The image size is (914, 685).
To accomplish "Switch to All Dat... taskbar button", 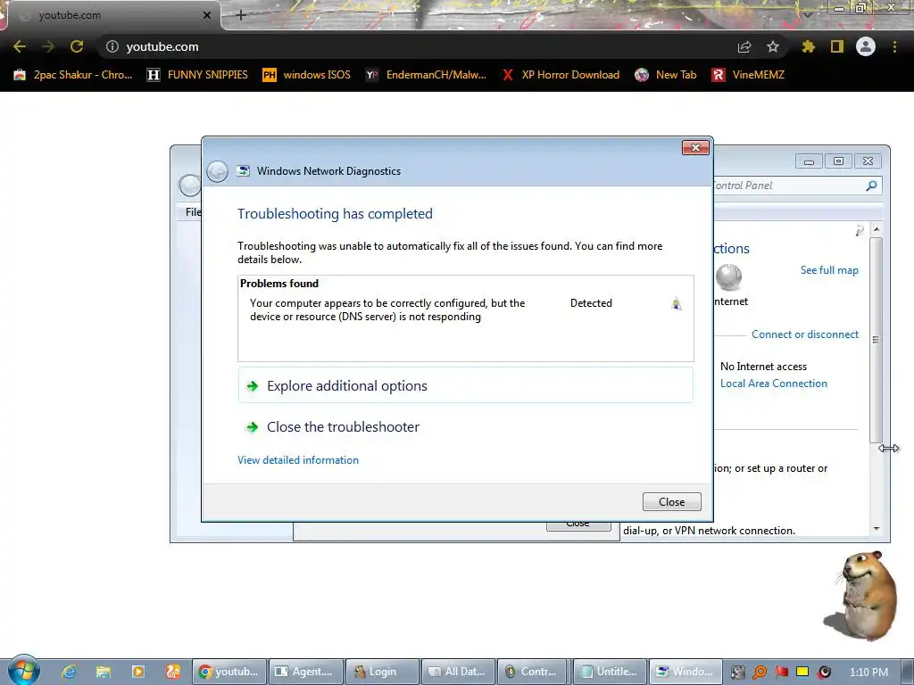I will click(x=459, y=672).
